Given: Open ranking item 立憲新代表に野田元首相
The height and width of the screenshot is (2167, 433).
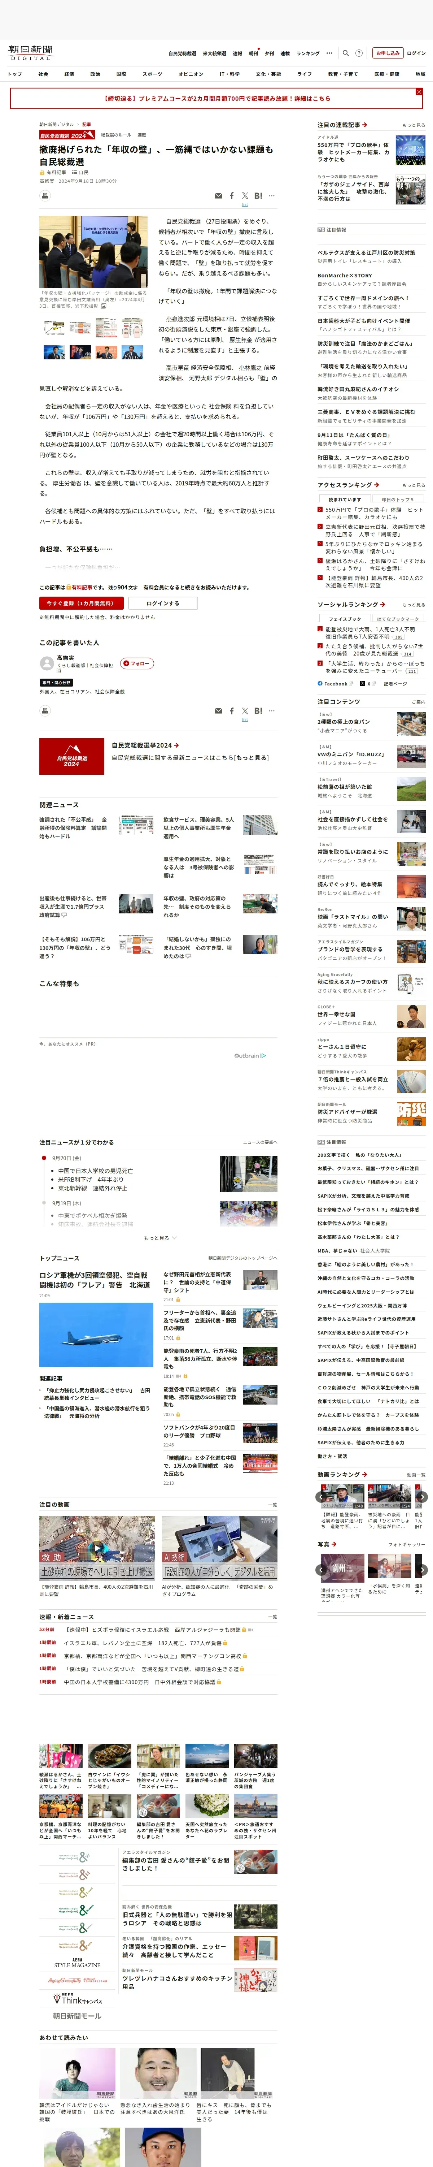Looking at the screenshot, I should point(374,530).
